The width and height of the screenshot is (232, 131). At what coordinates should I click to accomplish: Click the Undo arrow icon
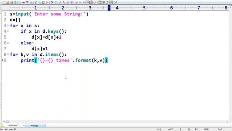point(51,3)
